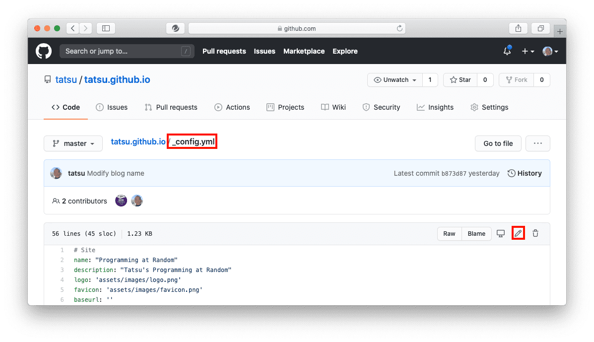Switch to the Issues repository tab
Screen dimensions: 594x342
(112, 107)
